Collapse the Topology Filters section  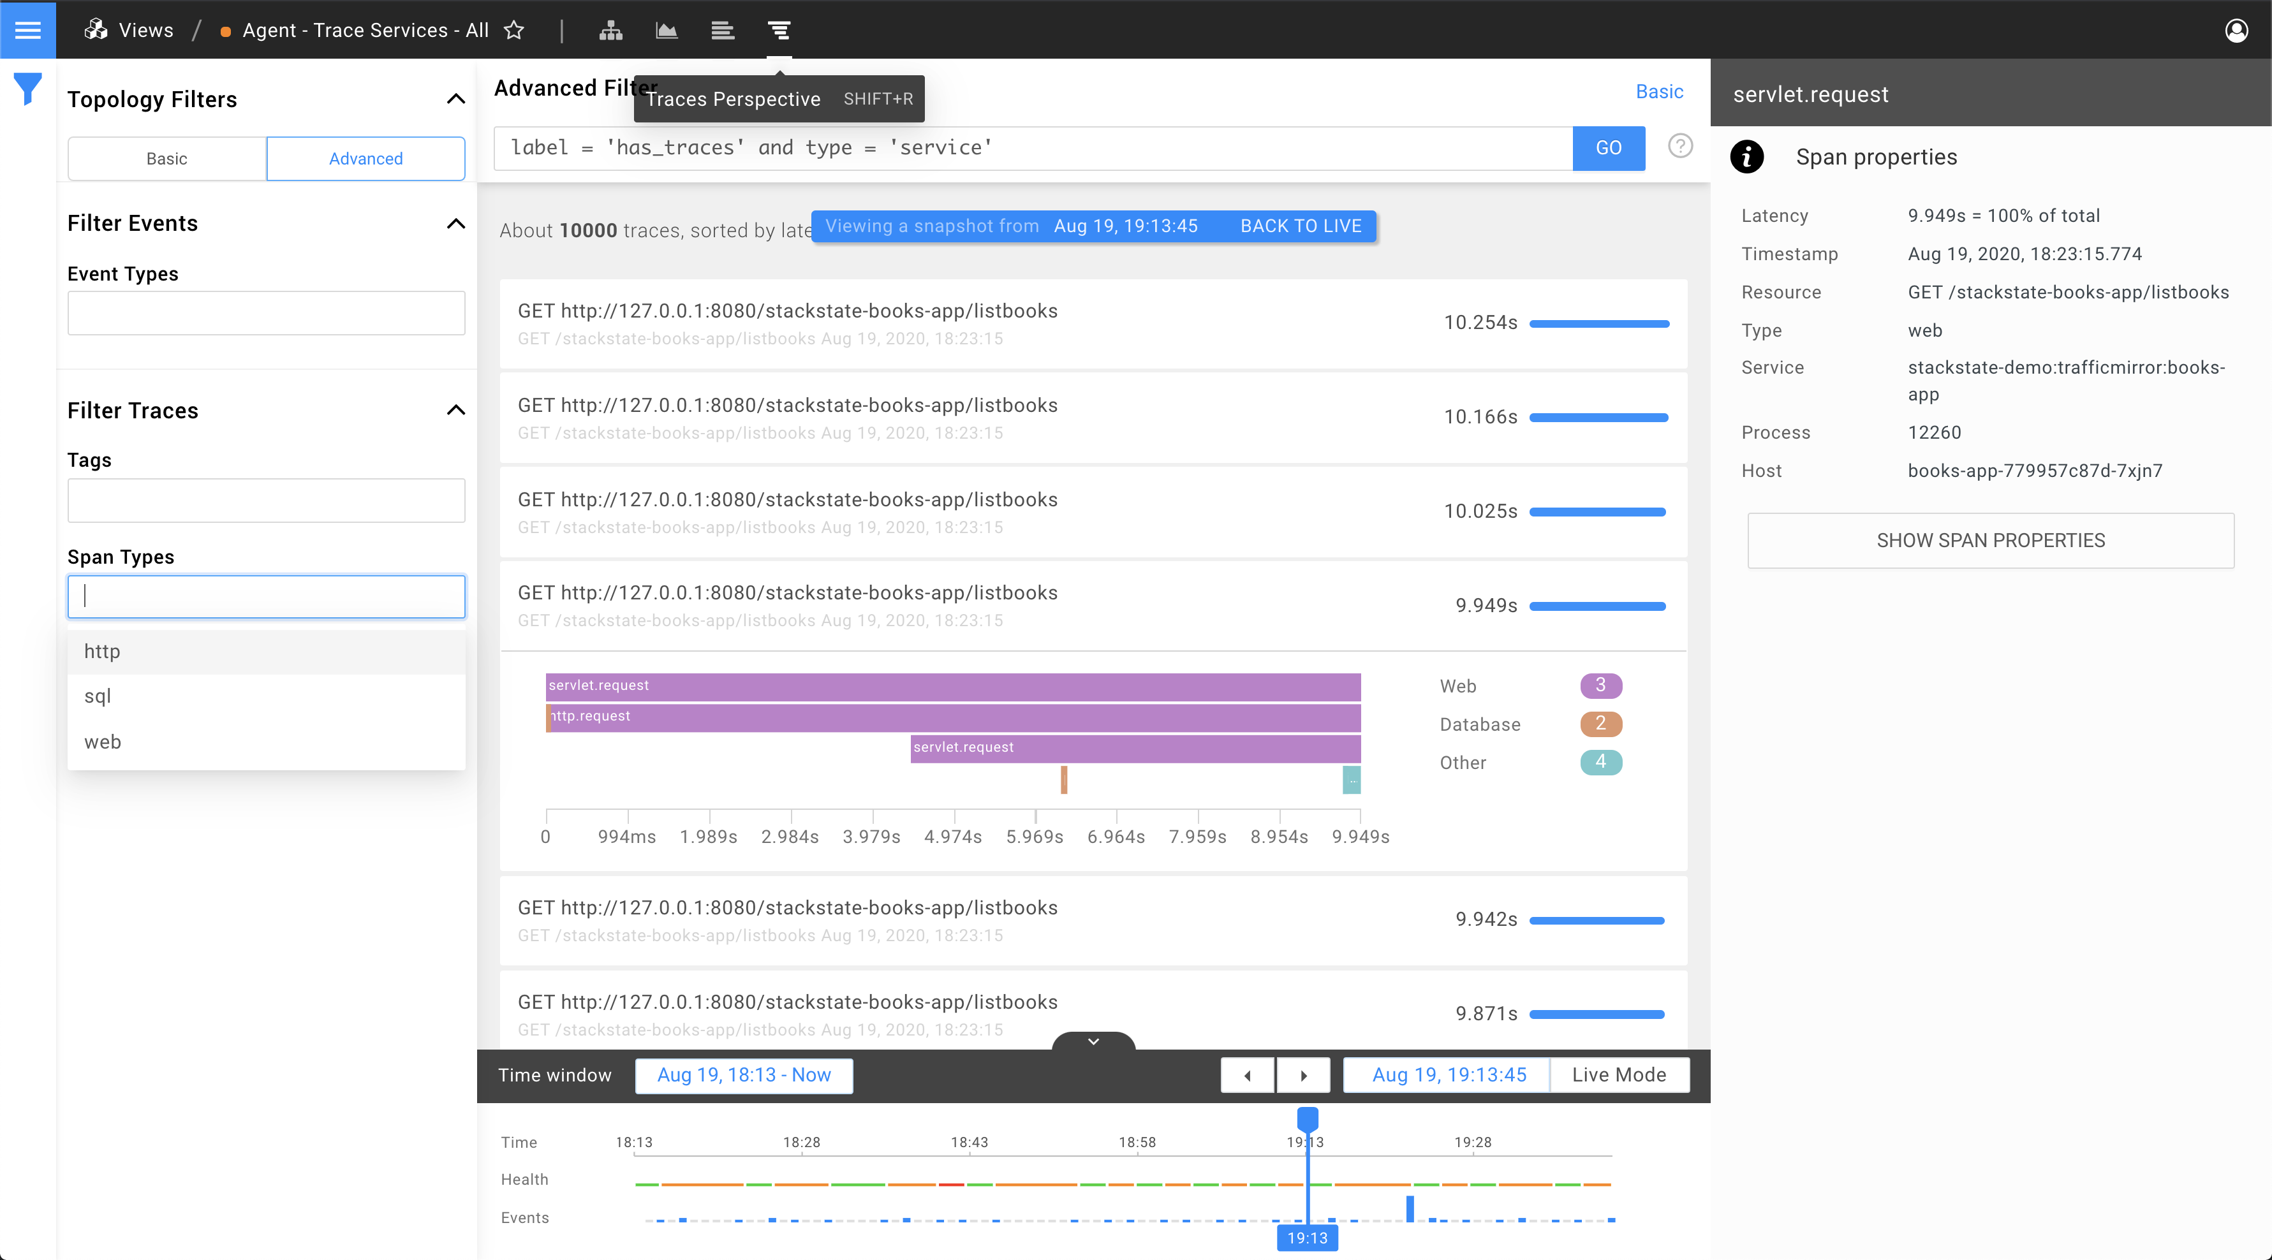(x=456, y=99)
